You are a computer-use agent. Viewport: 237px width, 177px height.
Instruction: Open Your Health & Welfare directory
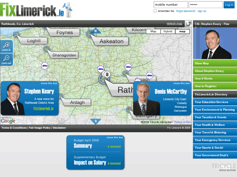[215, 125]
